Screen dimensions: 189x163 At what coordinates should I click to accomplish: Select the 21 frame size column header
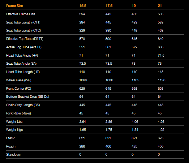(x=160, y=6)
